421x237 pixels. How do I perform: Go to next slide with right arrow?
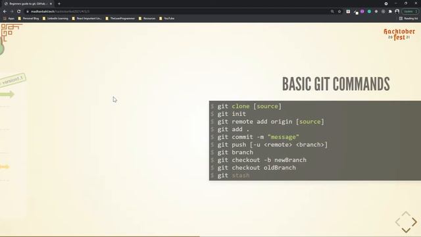coord(414,222)
